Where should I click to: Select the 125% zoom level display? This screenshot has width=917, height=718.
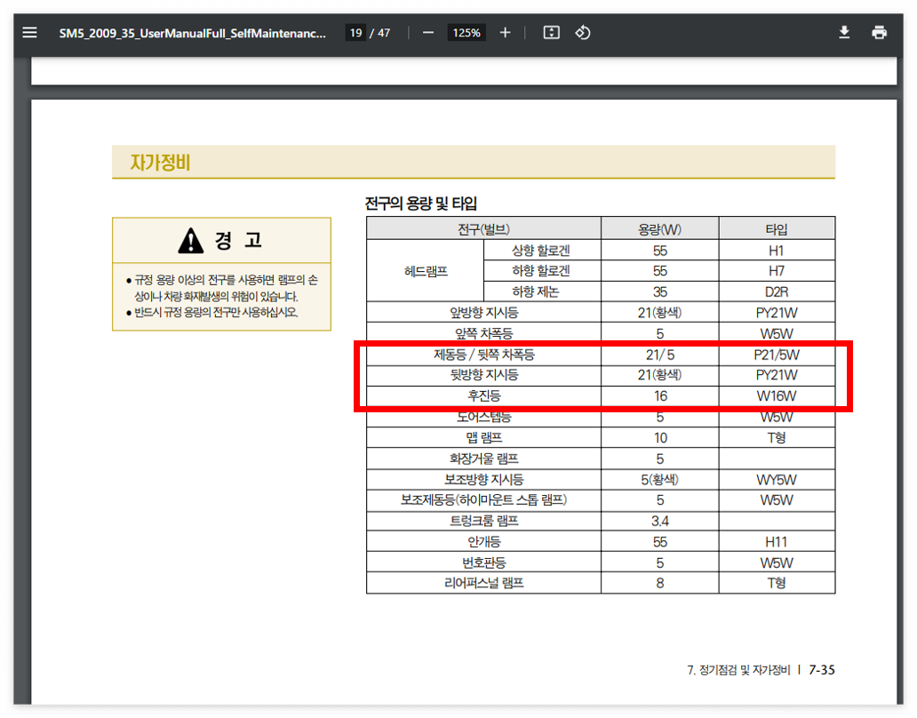(466, 32)
